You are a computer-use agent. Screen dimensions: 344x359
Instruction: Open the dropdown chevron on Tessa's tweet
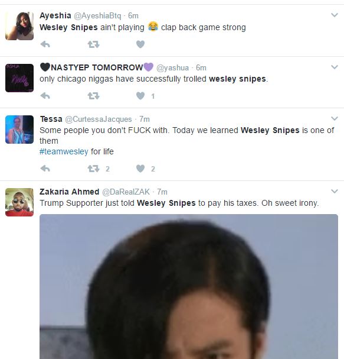click(x=335, y=118)
